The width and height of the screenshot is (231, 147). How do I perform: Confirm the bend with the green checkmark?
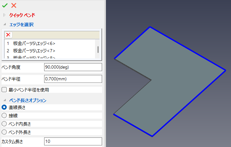pyautogui.click(x=5, y=5)
